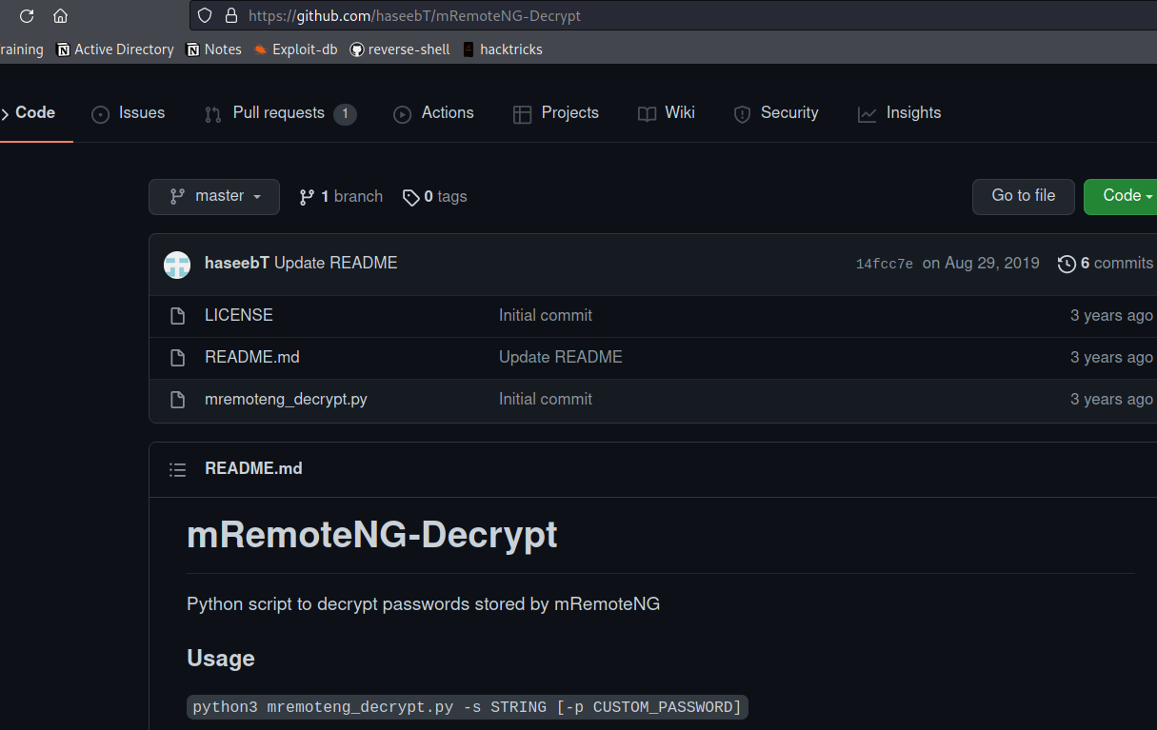Click the python3 usage command code

pos(468,707)
